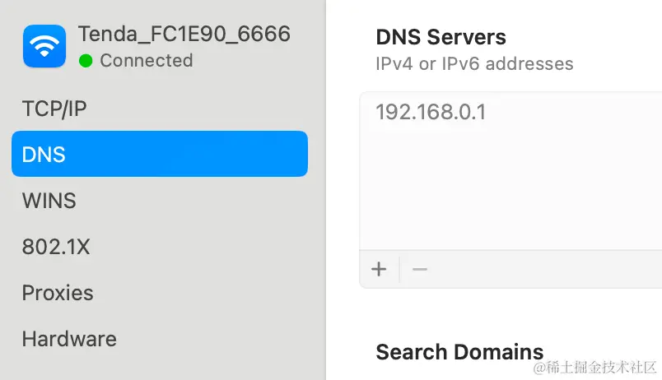Click the IPv4 or IPv6 addresses subtitle
The image size is (662, 380).
tap(474, 64)
